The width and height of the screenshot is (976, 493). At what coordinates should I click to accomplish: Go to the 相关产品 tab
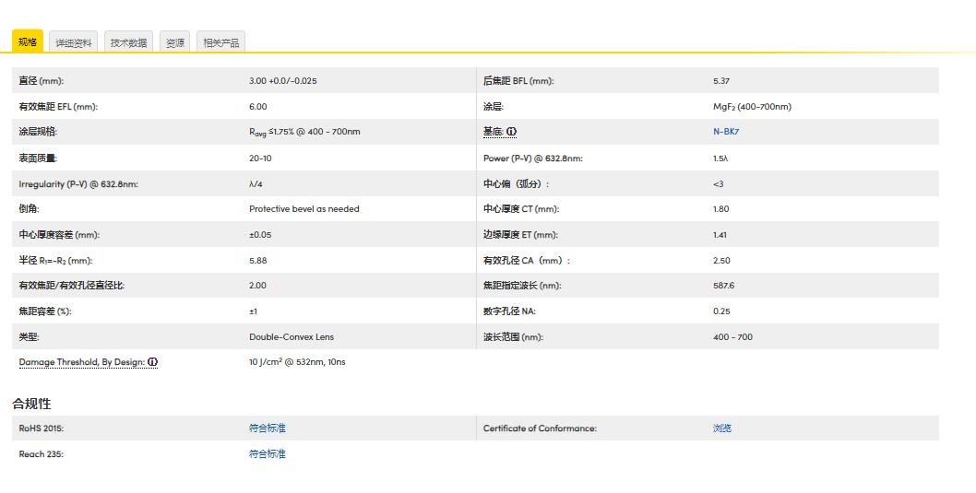click(221, 42)
